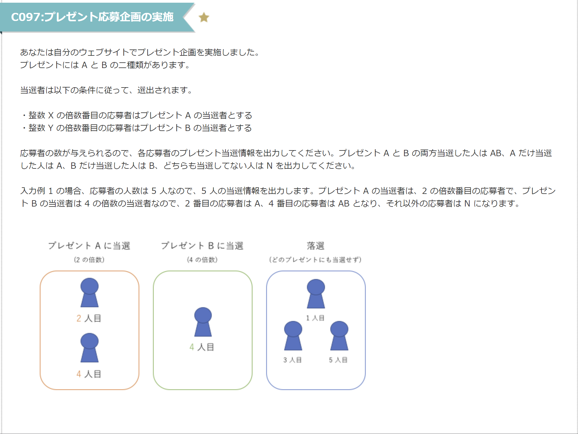The height and width of the screenshot is (434, 578).
Task: Click the 1人目 person figure in blue box
Action: (316, 294)
